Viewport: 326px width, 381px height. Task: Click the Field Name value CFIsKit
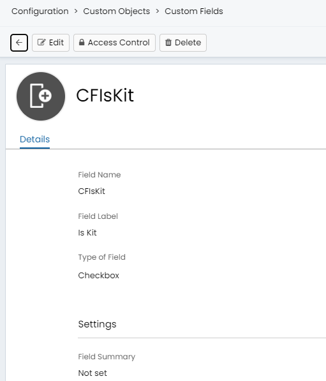[92, 191]
